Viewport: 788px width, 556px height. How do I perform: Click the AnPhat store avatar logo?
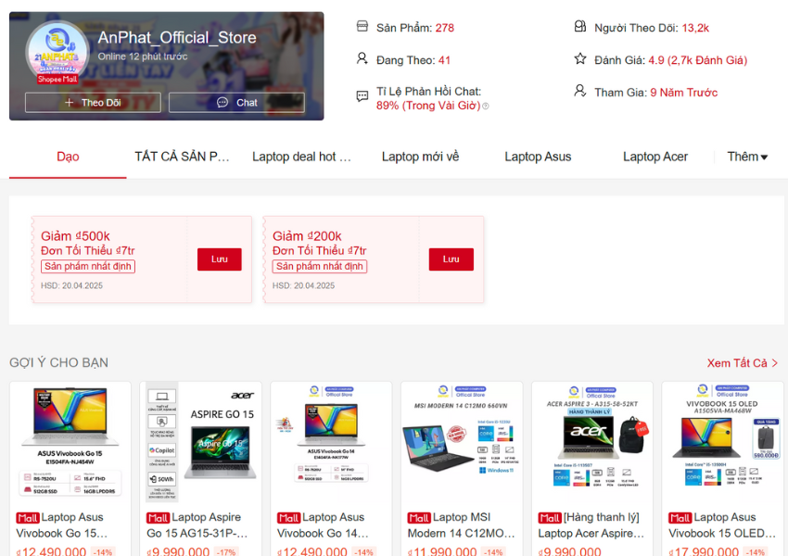coord(57,52)
